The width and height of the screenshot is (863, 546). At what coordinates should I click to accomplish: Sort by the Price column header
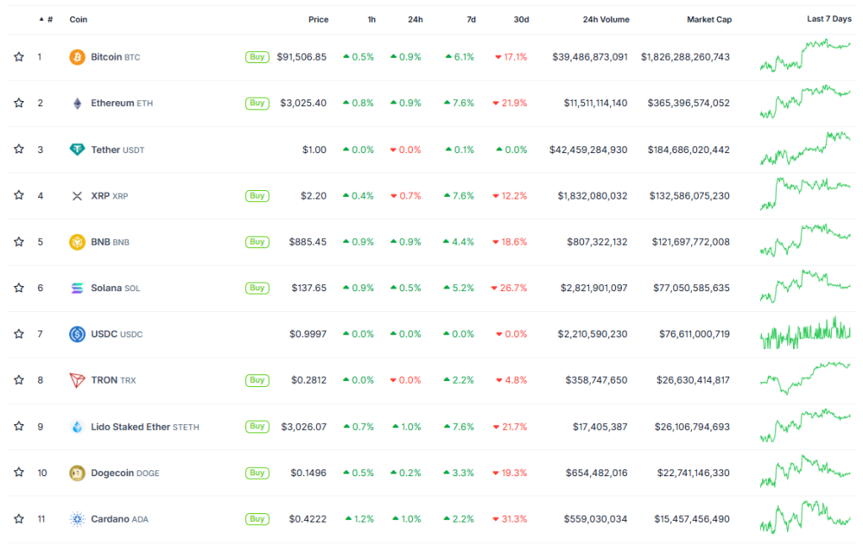tap(318, 19)
